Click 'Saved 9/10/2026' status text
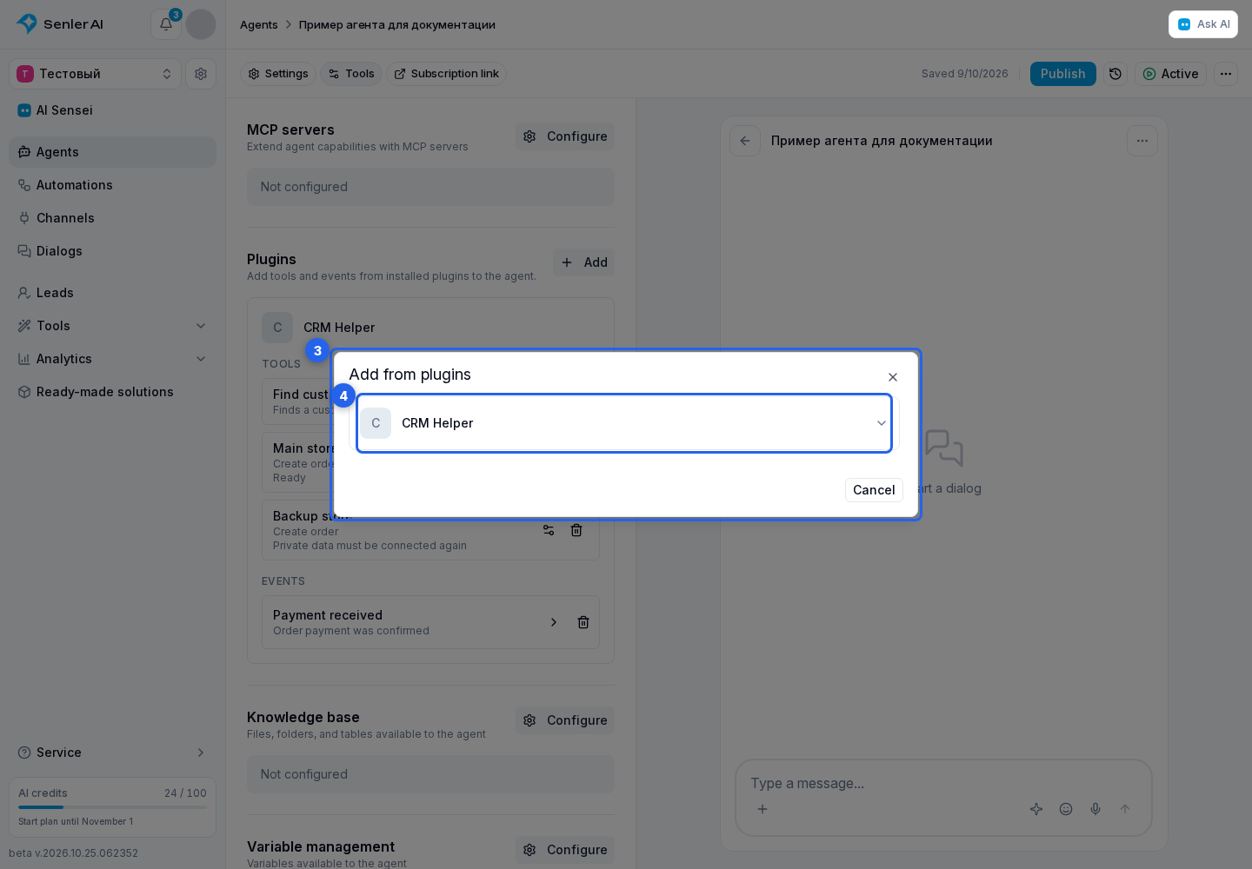This screenshot has width=1252, height=869. click(x=965, y=74)
